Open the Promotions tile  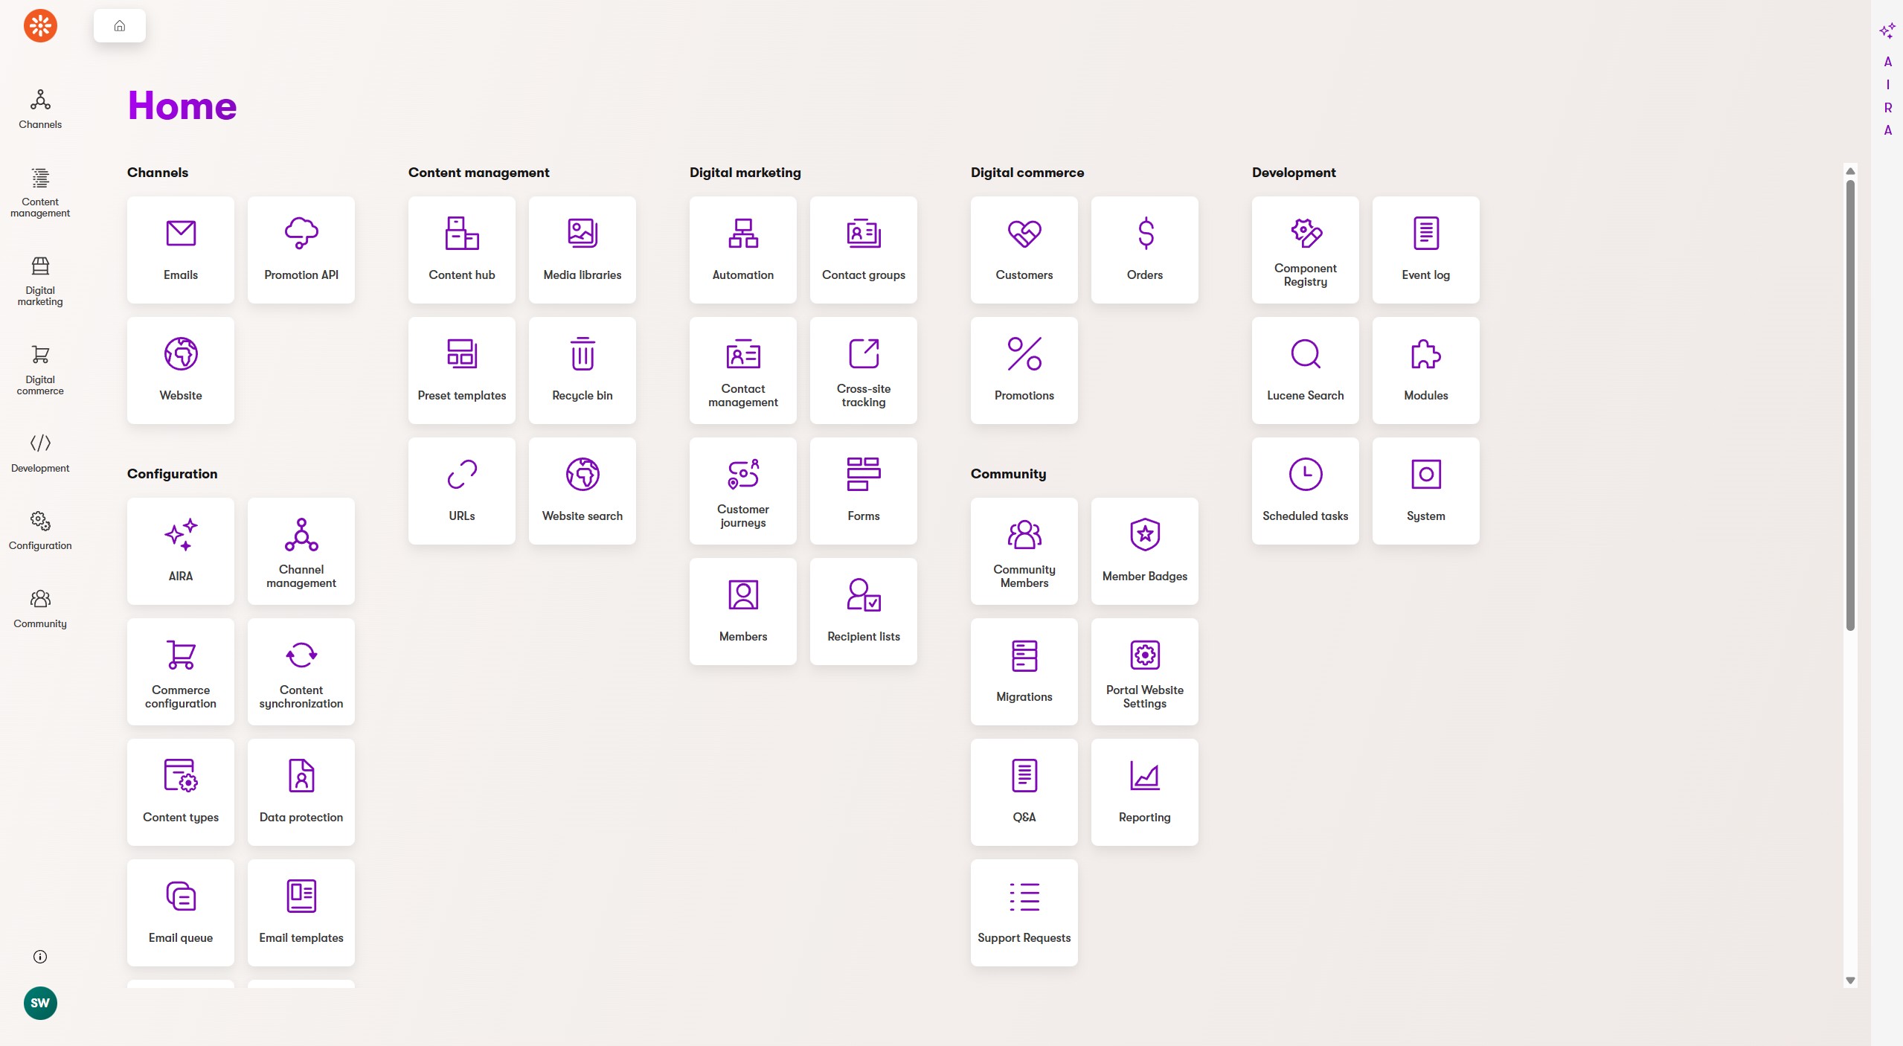[x=1024, y=370]
